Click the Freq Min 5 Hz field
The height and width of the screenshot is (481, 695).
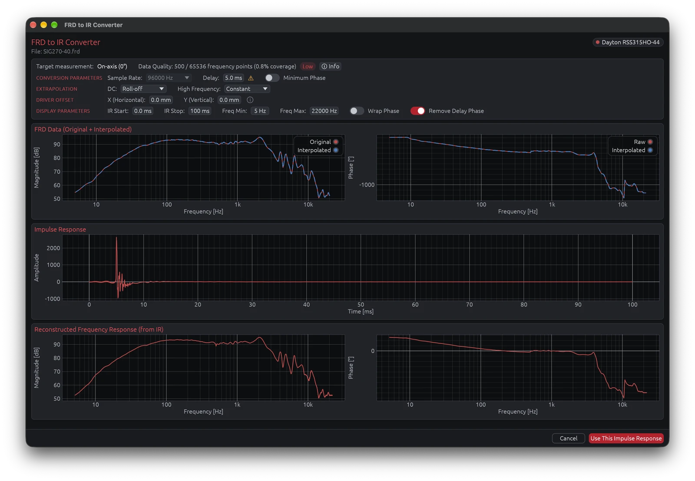(260, 111)
